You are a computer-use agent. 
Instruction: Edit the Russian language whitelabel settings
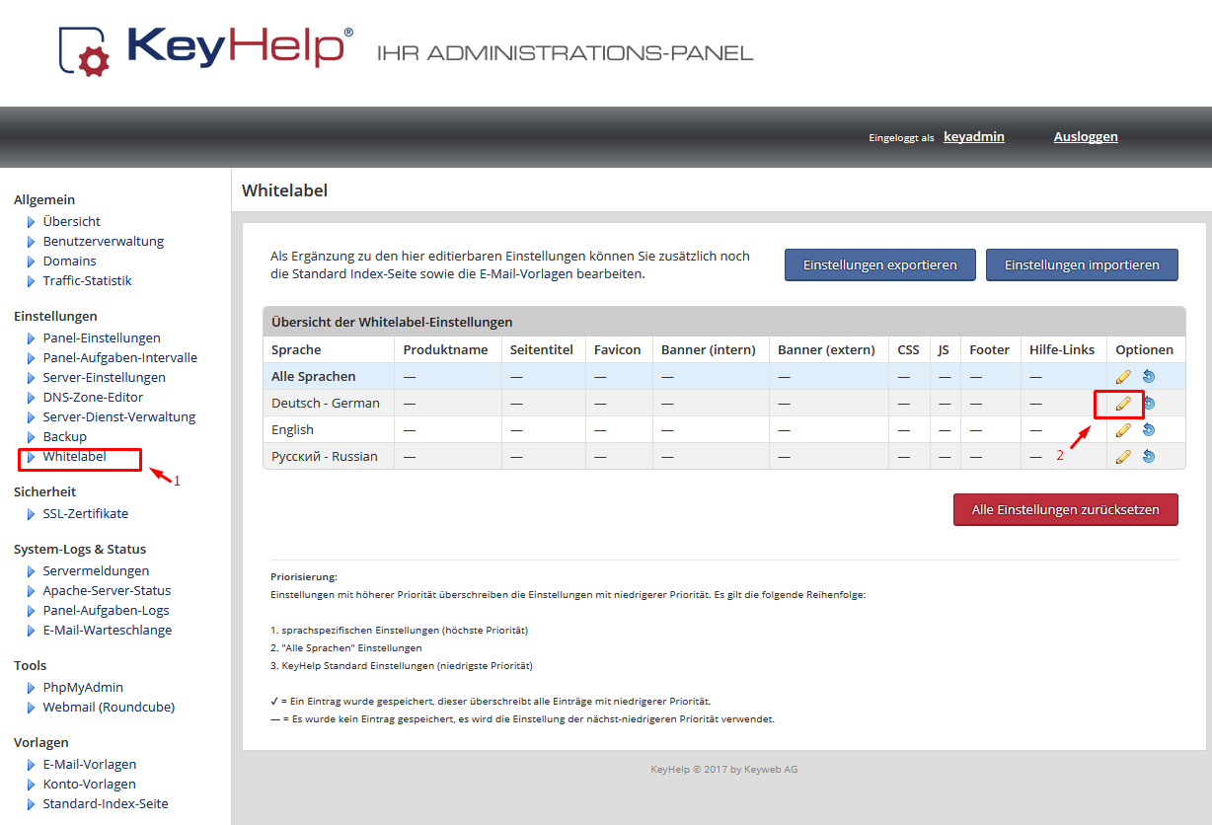pos(1123,456)
